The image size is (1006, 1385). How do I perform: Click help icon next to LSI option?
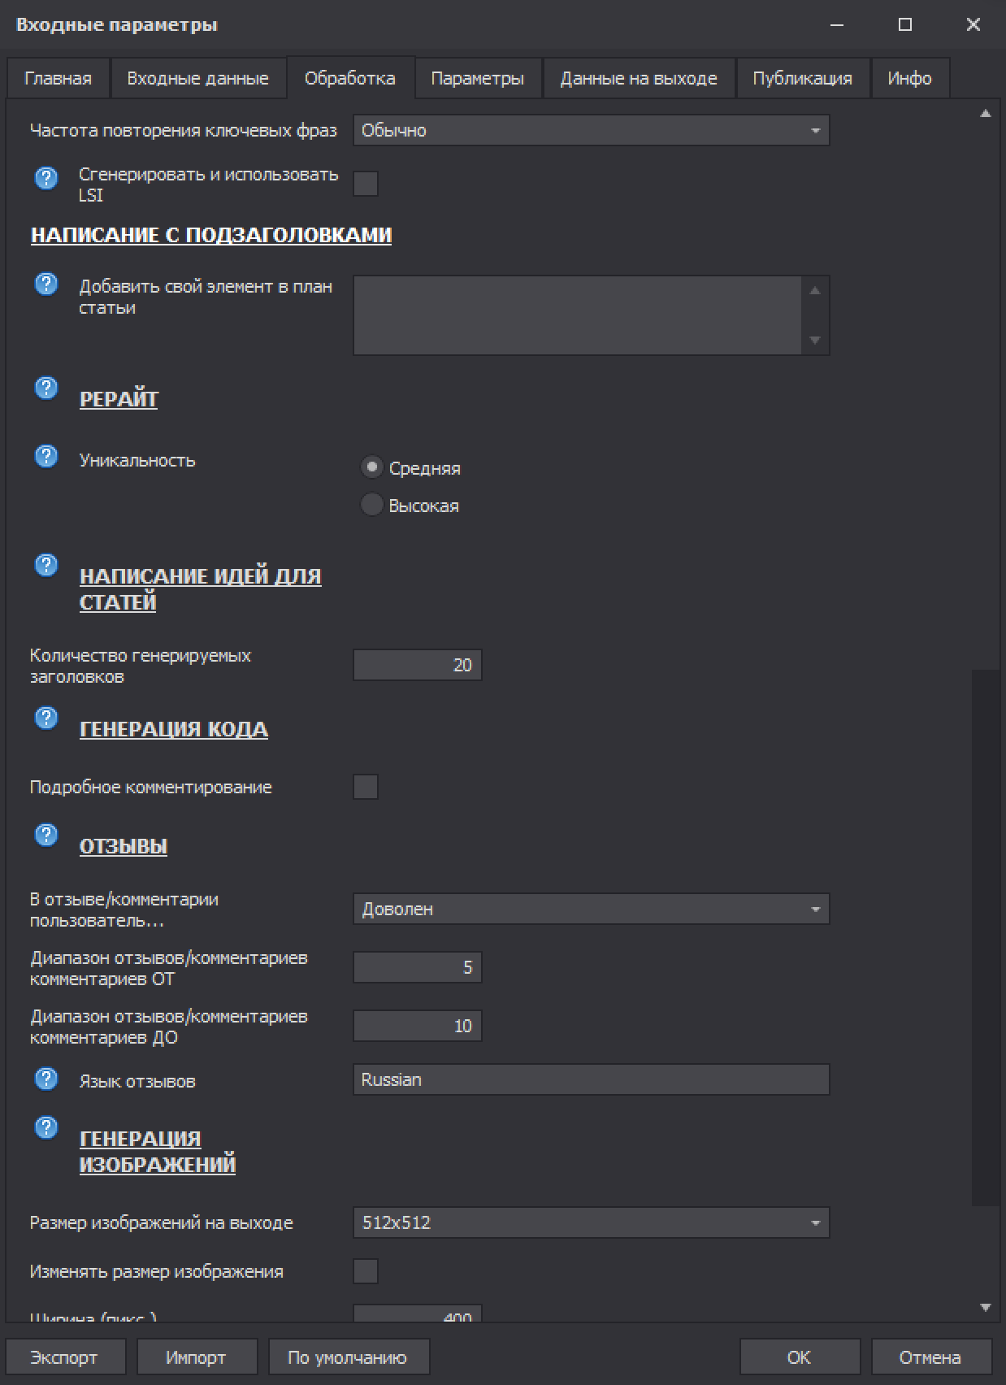pyautogui.click(x=46, y=178)
